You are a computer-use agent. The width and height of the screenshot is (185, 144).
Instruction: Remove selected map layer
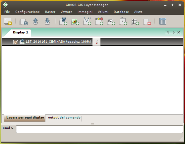147,22
